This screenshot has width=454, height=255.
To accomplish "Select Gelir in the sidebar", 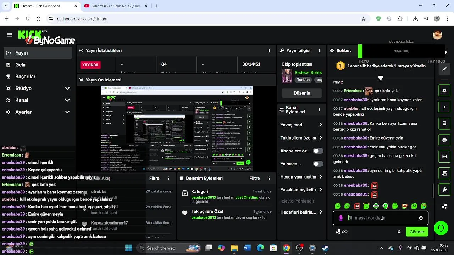I will coord(38,65).
